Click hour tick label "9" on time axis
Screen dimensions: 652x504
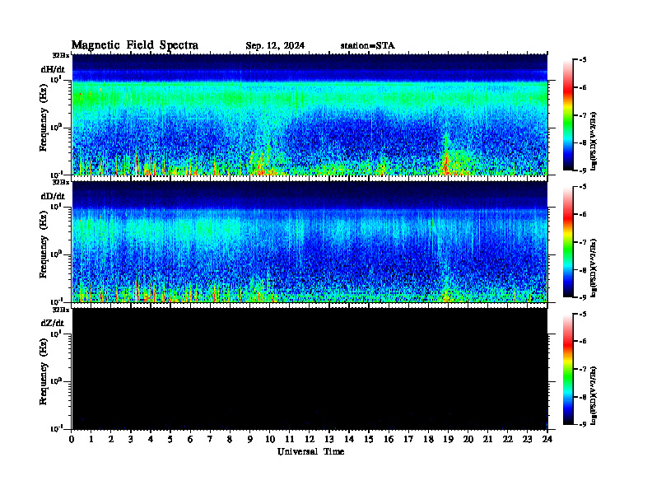tap(250, 440)
